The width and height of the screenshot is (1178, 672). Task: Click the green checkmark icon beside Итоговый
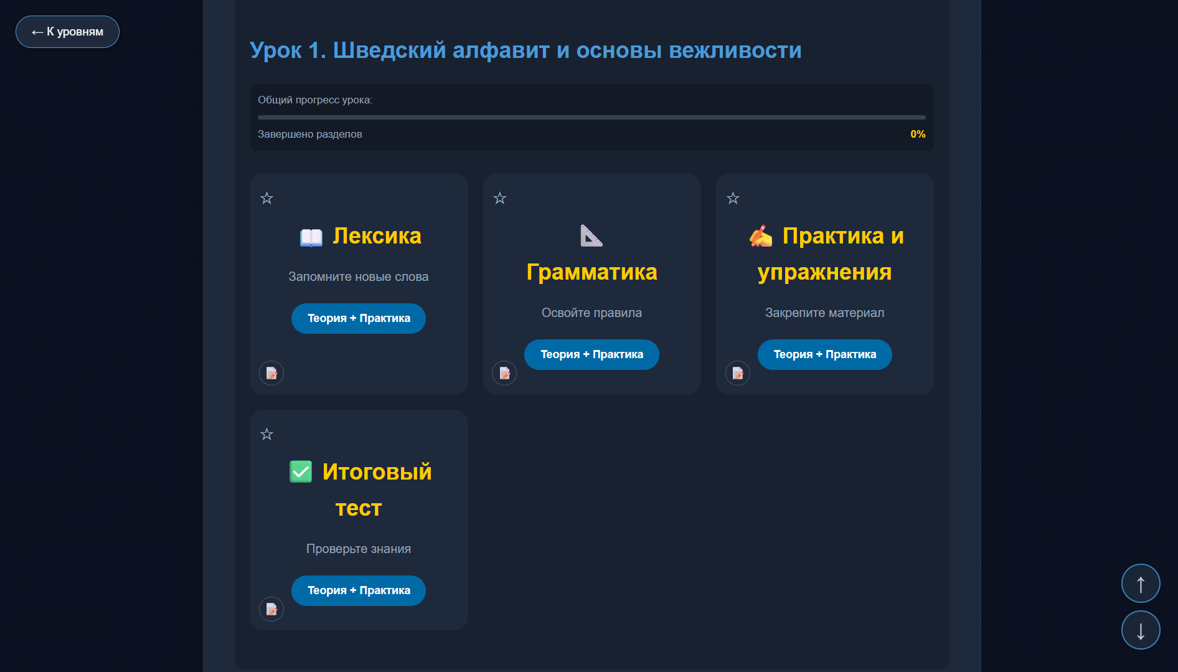click(x=301, y=471)
